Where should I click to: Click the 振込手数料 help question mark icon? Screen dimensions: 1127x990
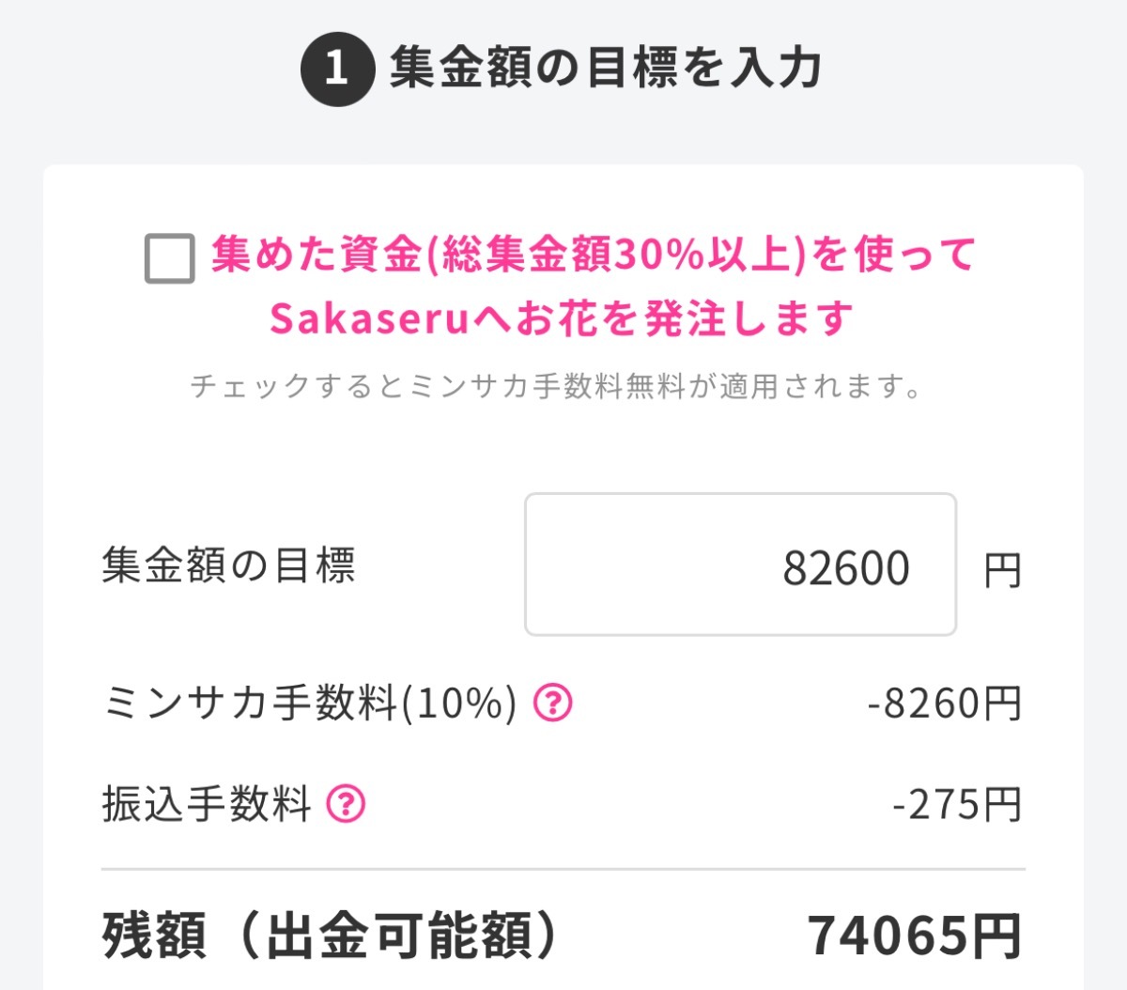(x=346, y=804)
